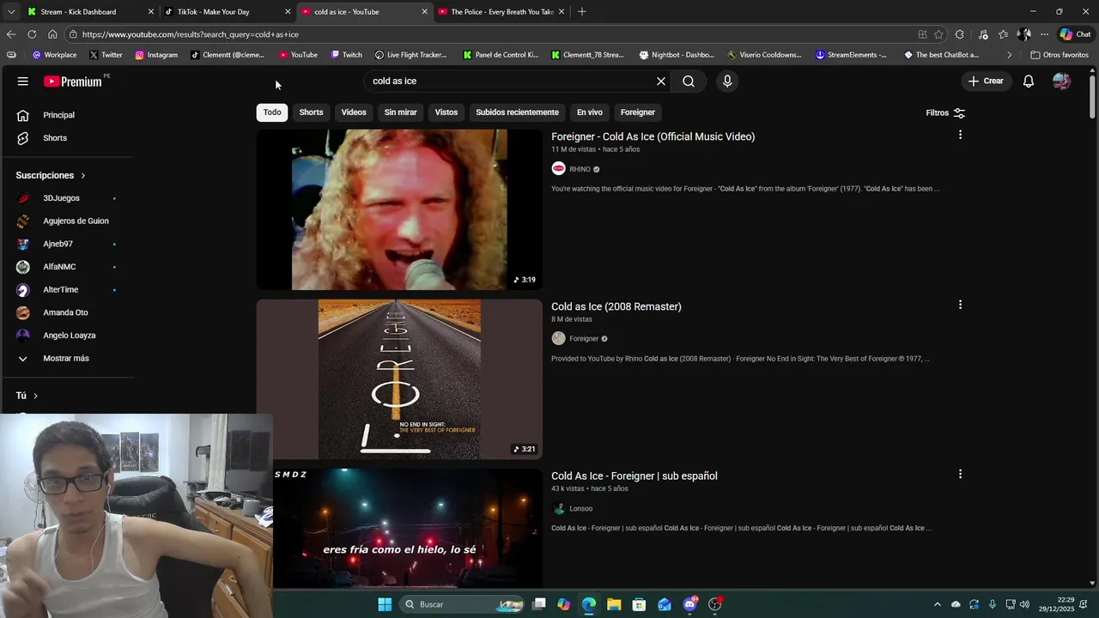1099x618 pixels.
Task: Open the Angelo Loayza subscription
Action: pos(69,336)
